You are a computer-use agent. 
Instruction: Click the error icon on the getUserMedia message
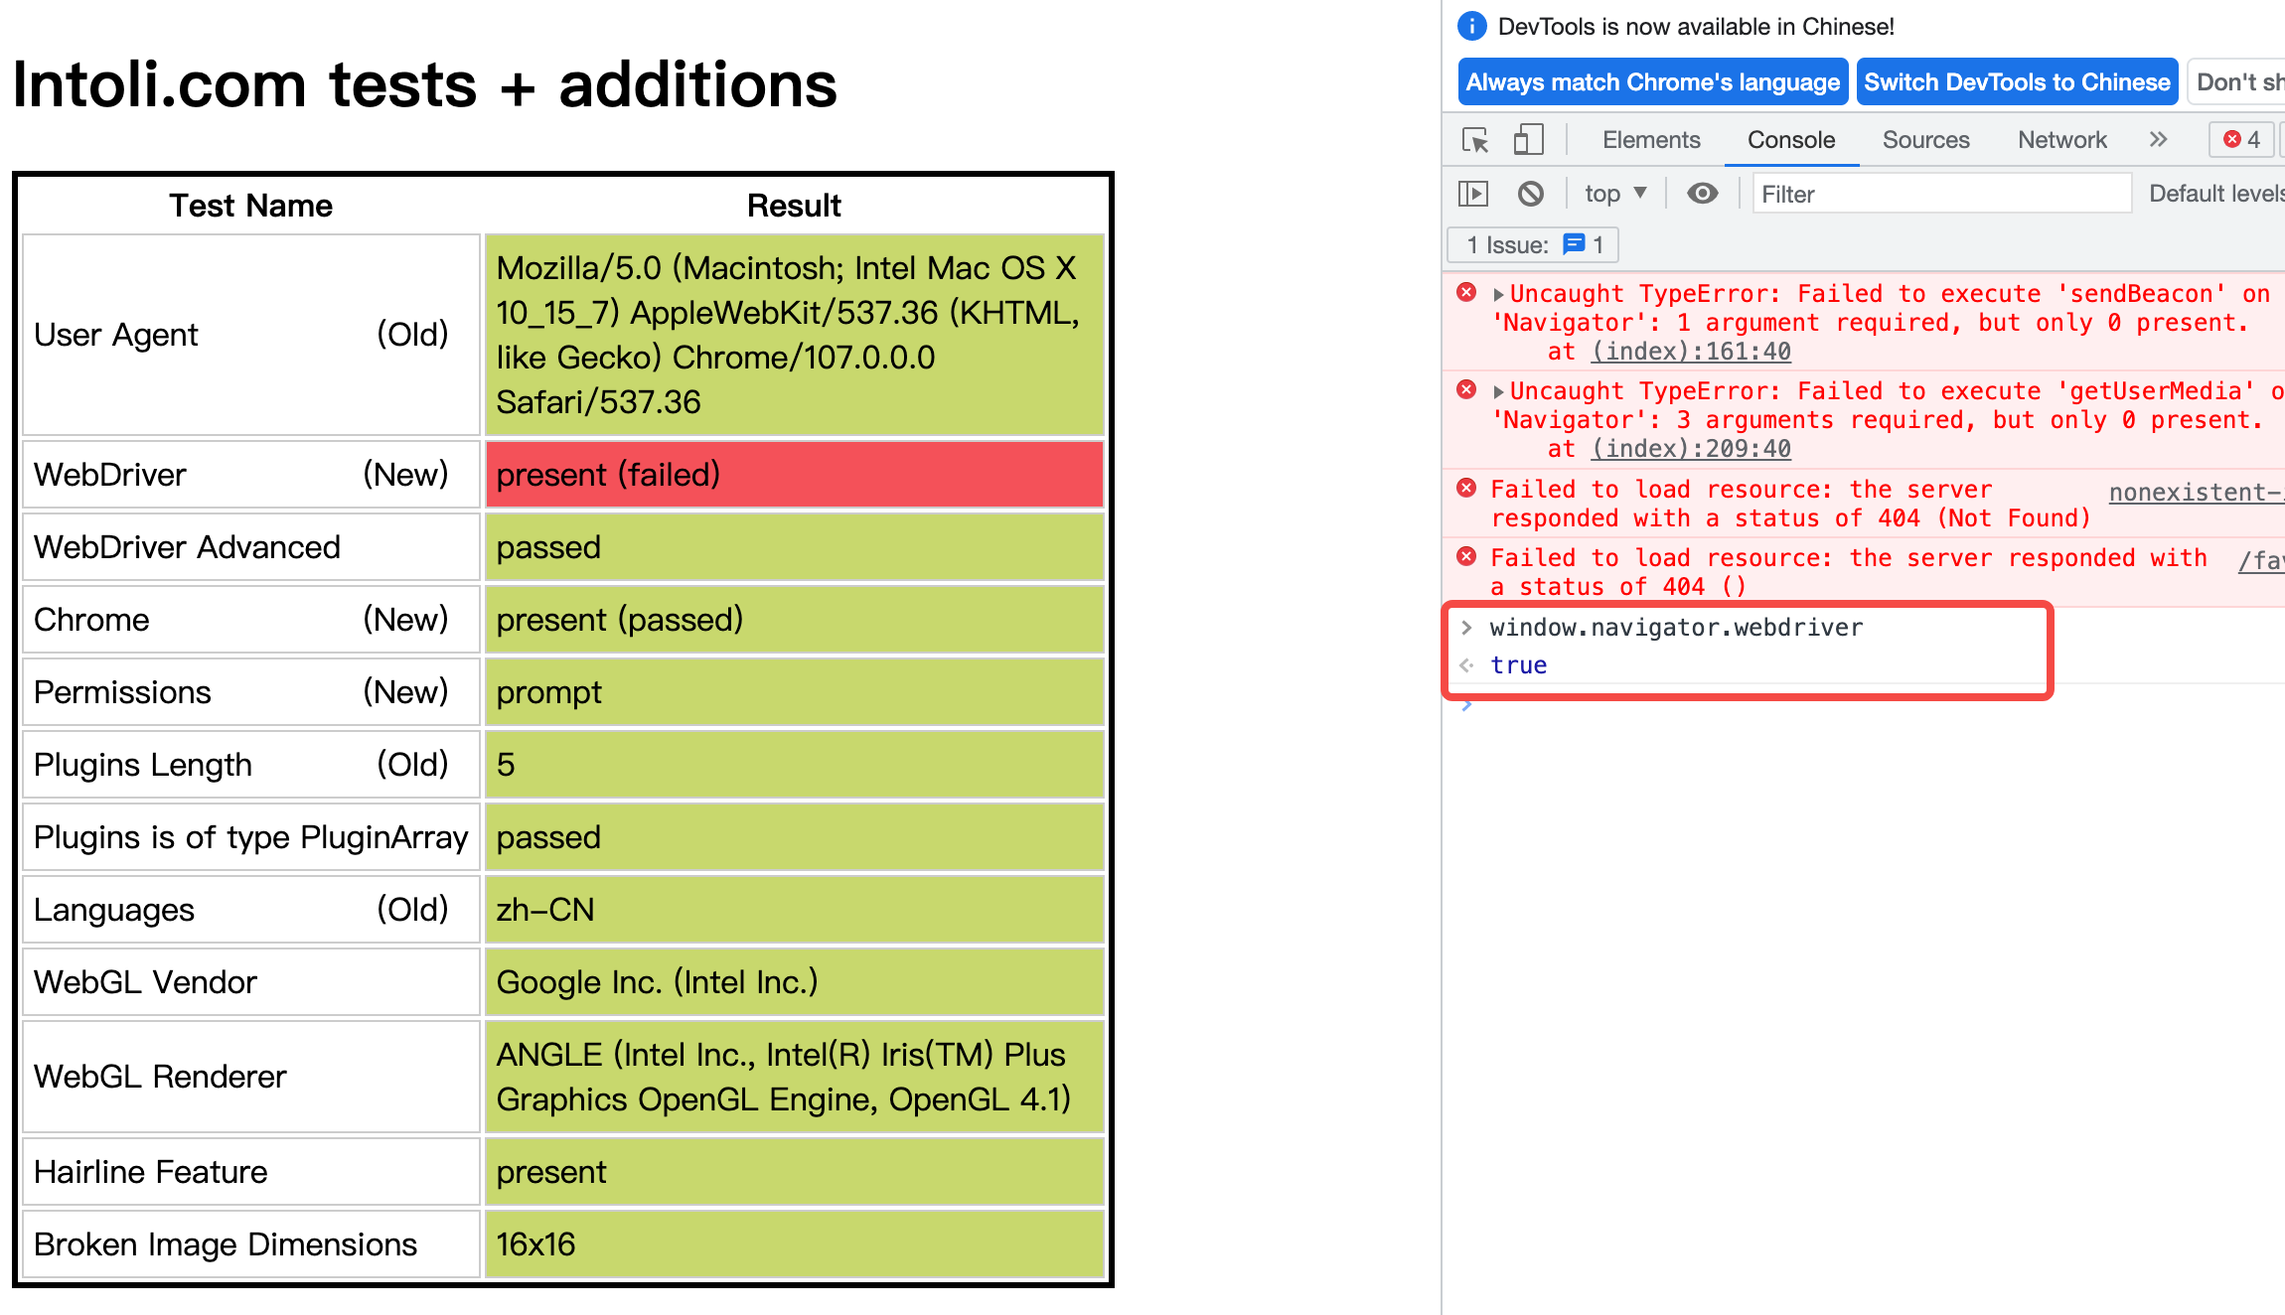tap(1466, 389)
